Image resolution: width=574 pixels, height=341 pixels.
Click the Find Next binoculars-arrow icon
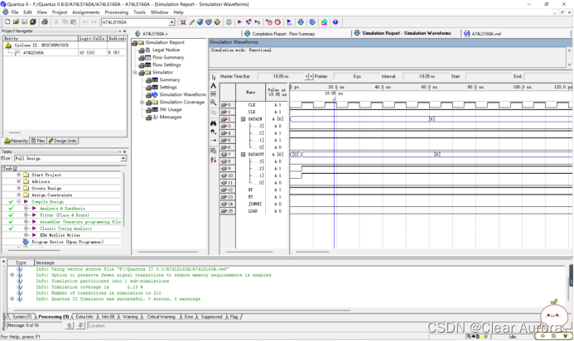pos(214,132)
